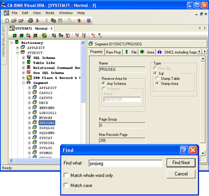Expand the PROJSEG segment node
209x196 pixels.
click(x=29, y=123)
